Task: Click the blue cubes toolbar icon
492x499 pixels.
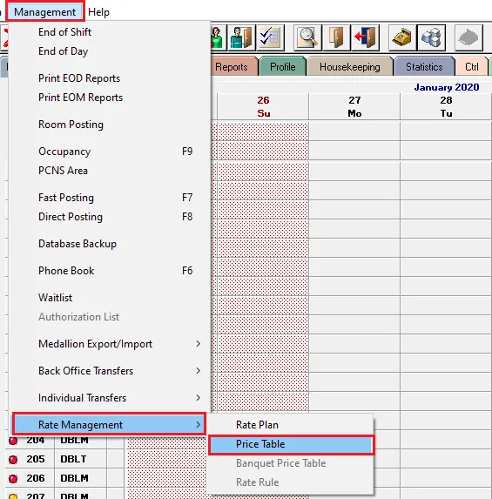Action: tap(431, 37)
